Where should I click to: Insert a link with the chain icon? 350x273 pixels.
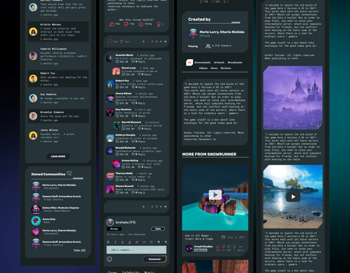(137, 242)
